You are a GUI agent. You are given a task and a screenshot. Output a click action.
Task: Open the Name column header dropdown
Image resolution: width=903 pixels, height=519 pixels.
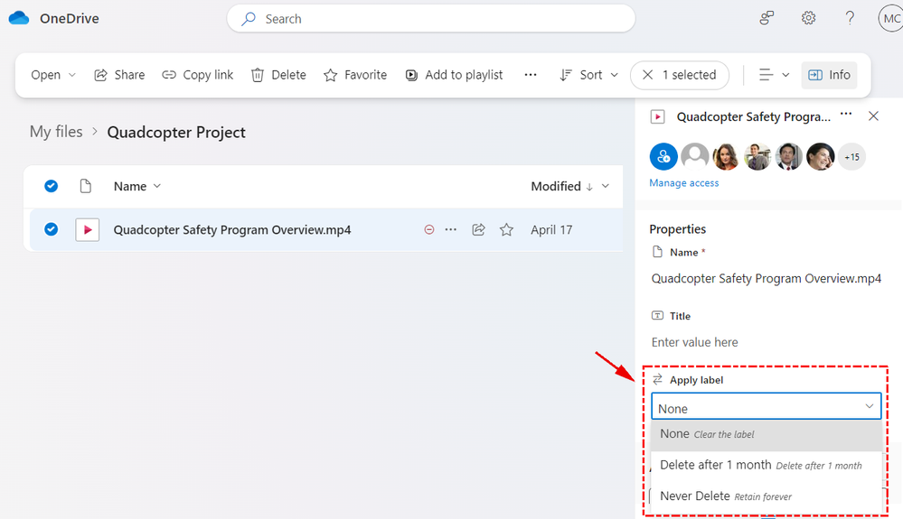[137, 186]
